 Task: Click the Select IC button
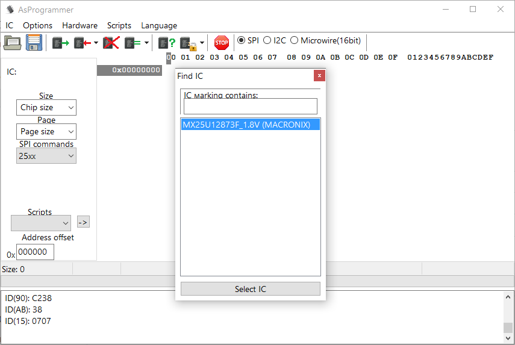(250, 289)
